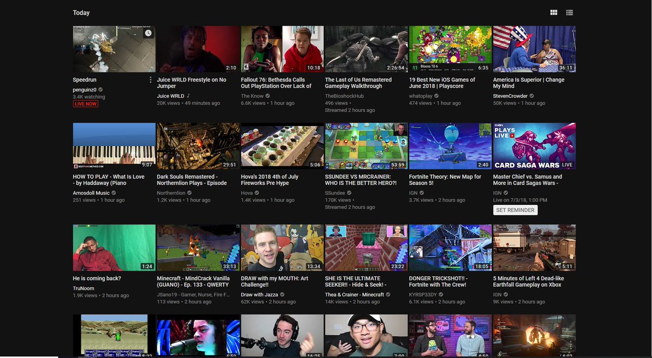Go to Amosdoll Music channel
Screen dimensions: 652x358
click(91, 193)
